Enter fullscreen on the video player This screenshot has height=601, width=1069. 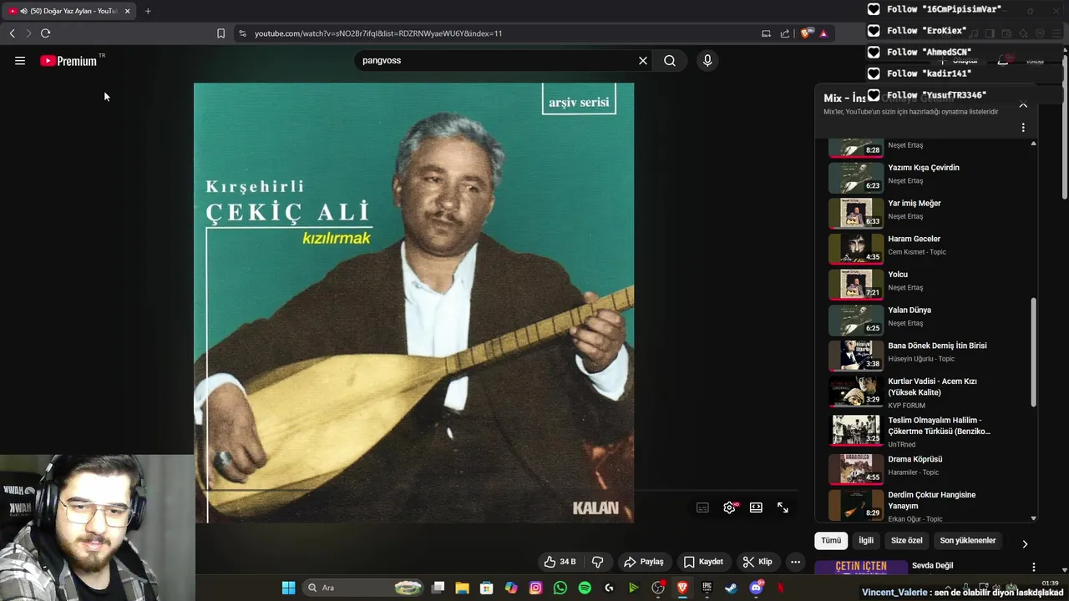[783, 508]
